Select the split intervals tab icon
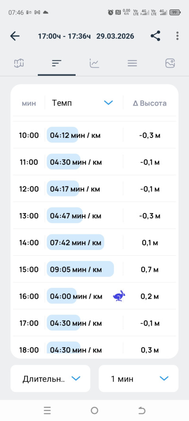This screenshot has width=189, height=421. 57,63
